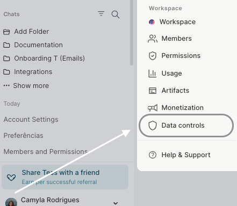This screenshot has height=206, width=237.
Task: Click the Documentation folder icon
Action: pos(6,45)
